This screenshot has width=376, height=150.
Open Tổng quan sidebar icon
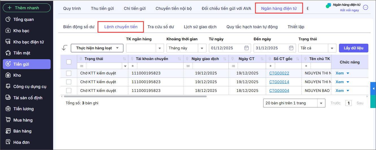click(8, 19)
